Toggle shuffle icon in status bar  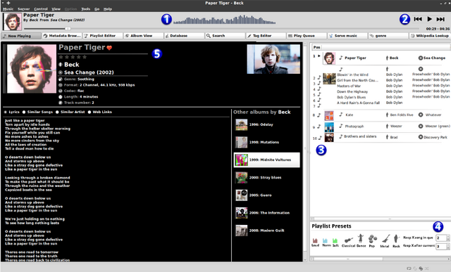(x=427, y=268)
